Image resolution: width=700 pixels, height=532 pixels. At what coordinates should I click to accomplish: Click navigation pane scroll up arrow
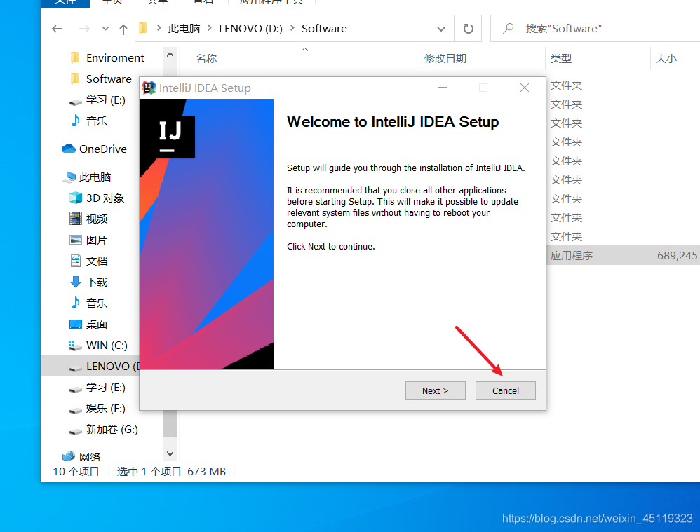(x=170, y=55)
